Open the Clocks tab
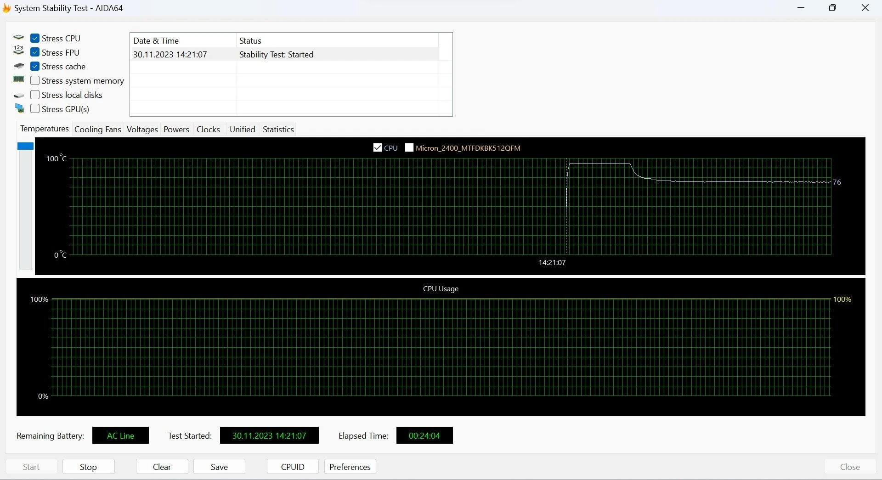882x480 pixels. (208, 130)
